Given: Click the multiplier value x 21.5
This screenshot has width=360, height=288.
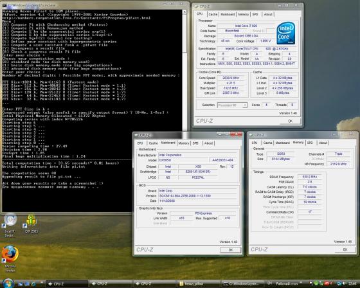Looking at the screenshot, I should pyautogui.click(x=231, y=83).
